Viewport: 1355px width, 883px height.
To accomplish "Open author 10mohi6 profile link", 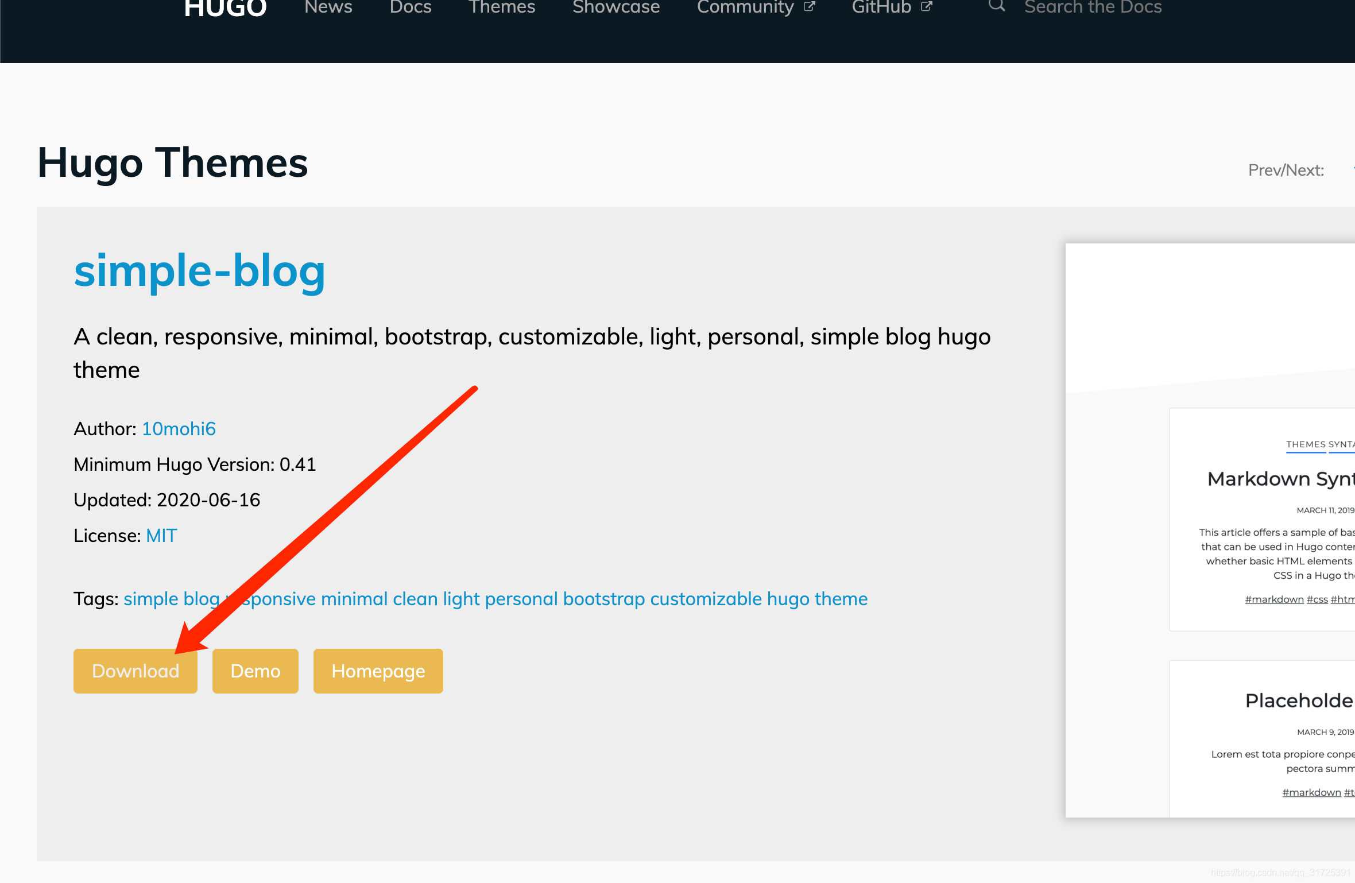I will pyautogui.click(x=179, y=429).
